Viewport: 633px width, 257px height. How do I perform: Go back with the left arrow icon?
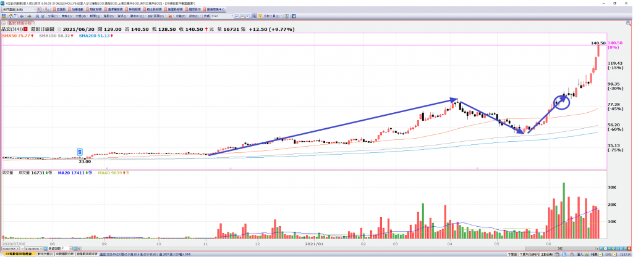pos(22,16)
